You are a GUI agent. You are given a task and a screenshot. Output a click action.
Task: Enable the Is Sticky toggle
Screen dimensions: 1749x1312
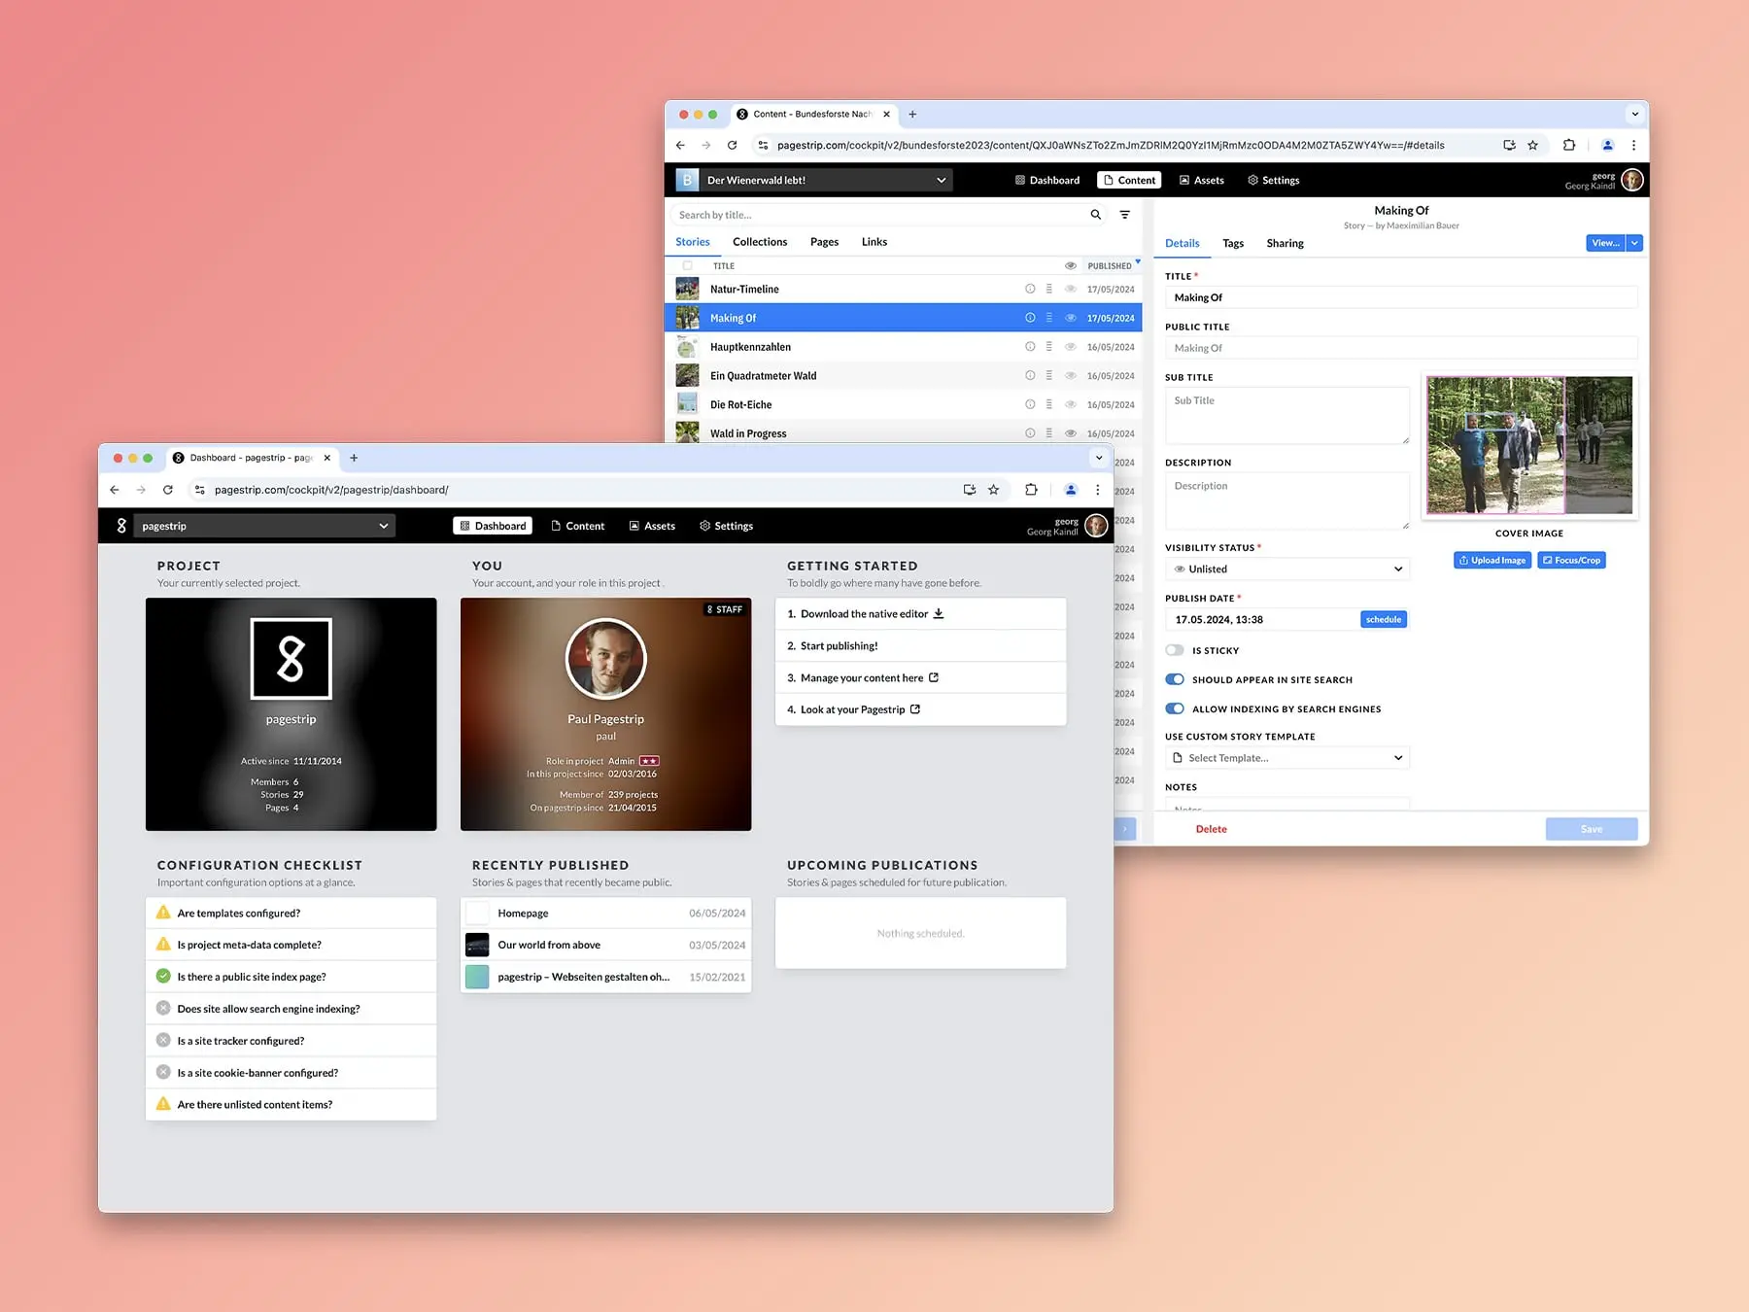coord(1175,650)
